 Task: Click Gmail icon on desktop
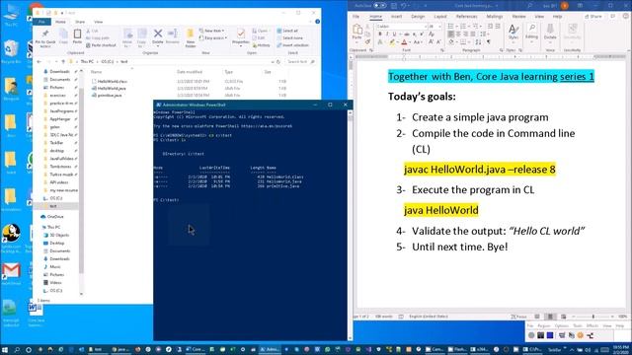(x=11, y=271)
